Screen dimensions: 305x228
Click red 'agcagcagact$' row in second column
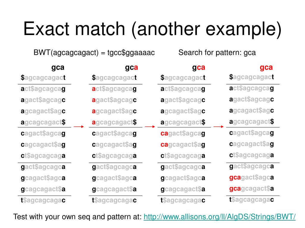coord(114,122)
